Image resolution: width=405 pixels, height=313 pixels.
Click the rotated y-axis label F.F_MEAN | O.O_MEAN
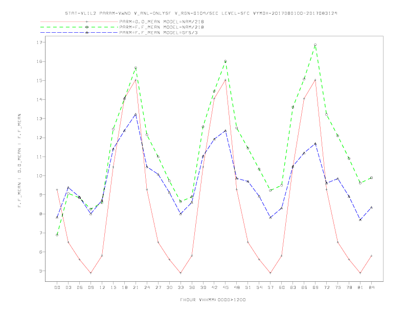(19, 161)
